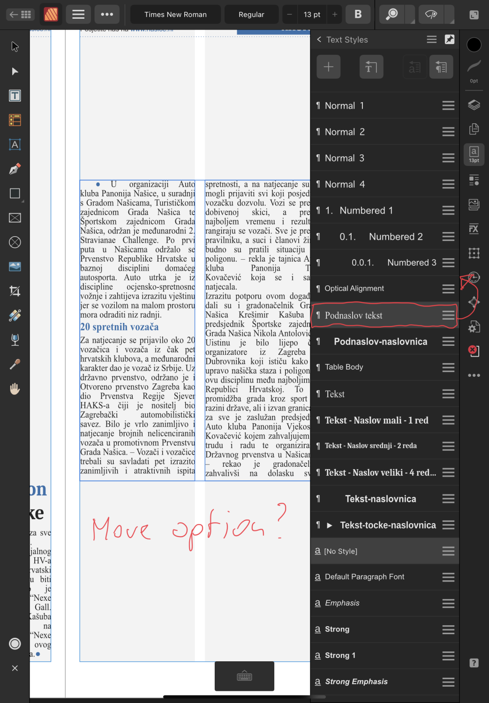Image resolution: width=489 pixels, height=703 pixels.
Task: Open the FX layer effects panel
Action: pyautogui.click(x=474, y=228)
